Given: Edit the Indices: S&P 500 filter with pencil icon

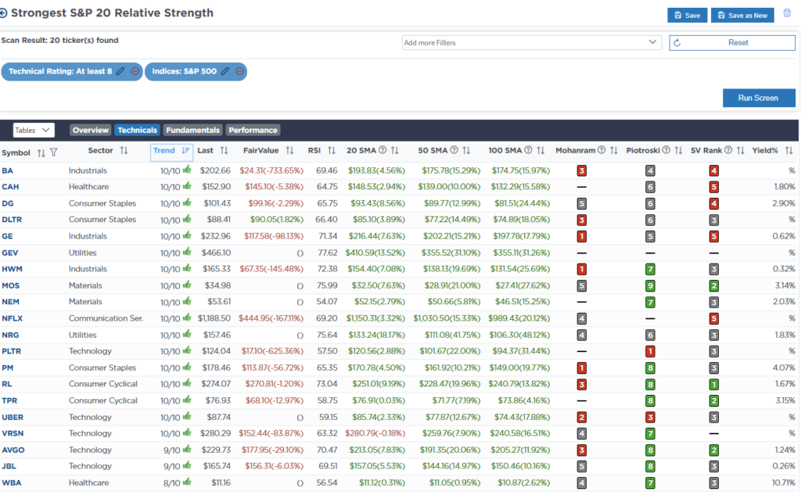Looking at the screenshot, I should pyautogui.click(x=224, y=71).
